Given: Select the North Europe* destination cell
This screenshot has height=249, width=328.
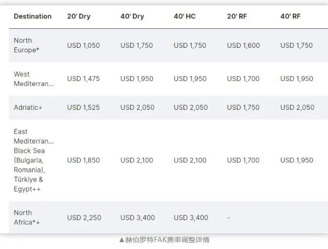Looking at the screenshot, I should tap(26, 45).
